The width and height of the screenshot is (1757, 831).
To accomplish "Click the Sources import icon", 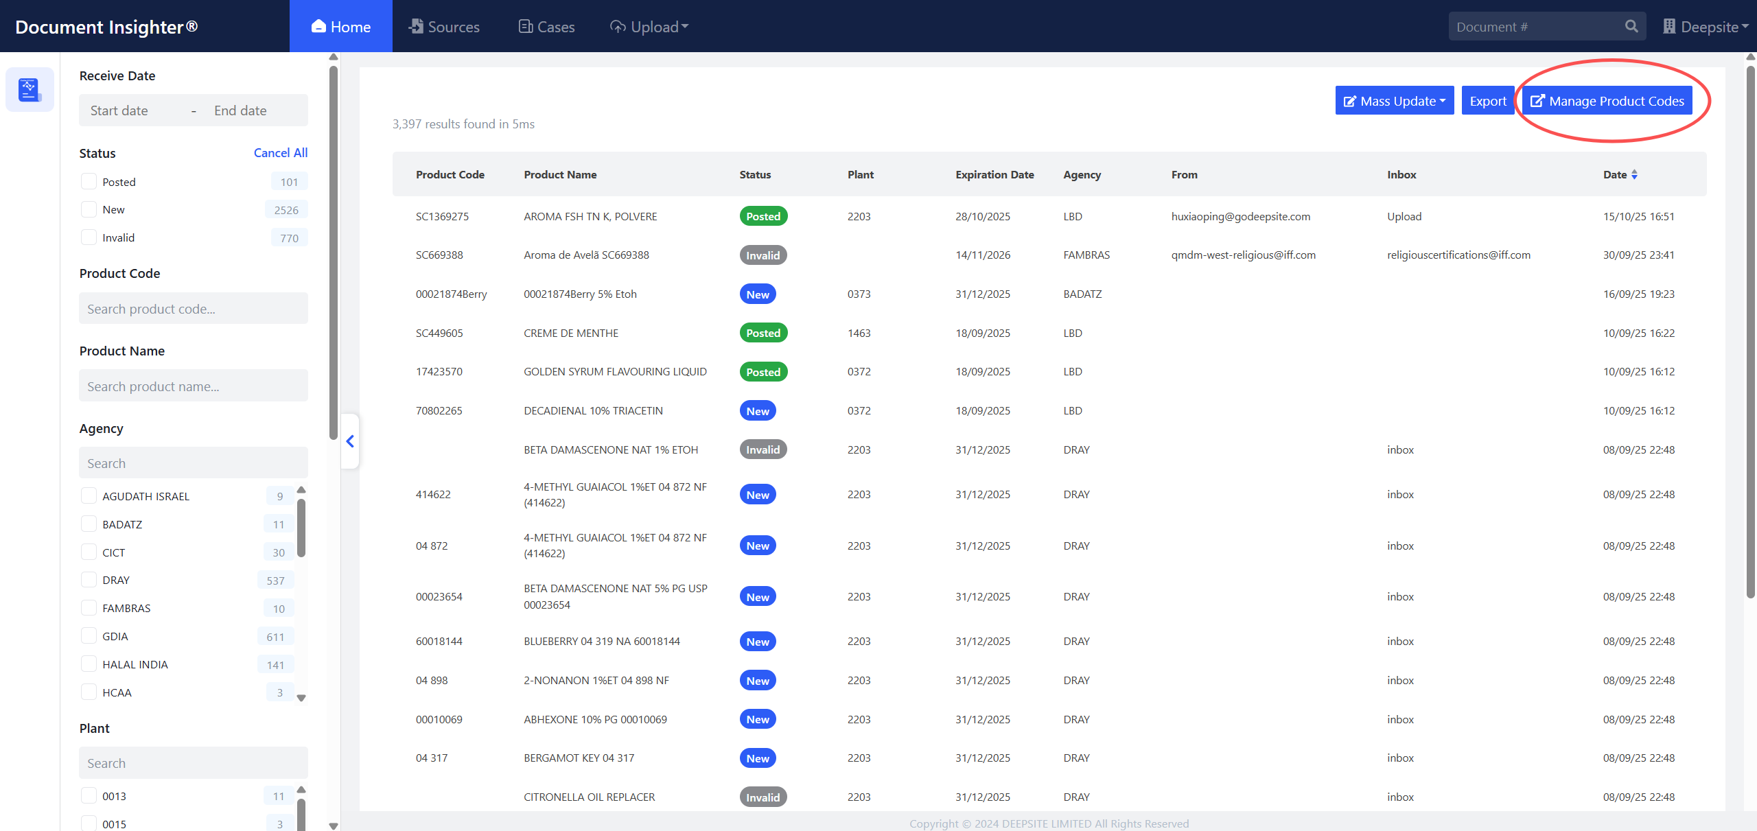I will click(416, 27).
